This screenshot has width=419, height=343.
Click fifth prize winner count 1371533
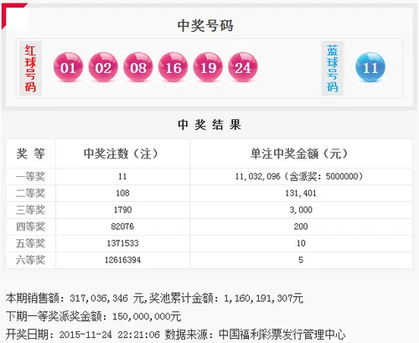point(122,243)
